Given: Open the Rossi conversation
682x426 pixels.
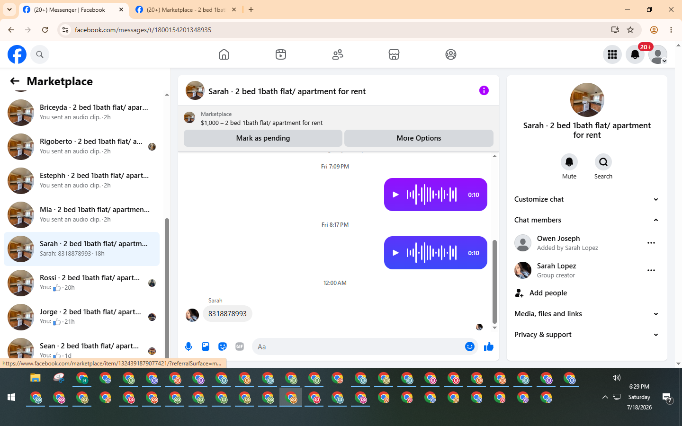Looking at the screenshot, I should click(x=81, y=283).
